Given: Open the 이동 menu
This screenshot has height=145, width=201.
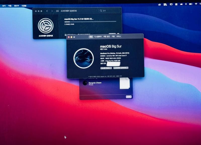Looking at the screenshot, I should point(10,6).
